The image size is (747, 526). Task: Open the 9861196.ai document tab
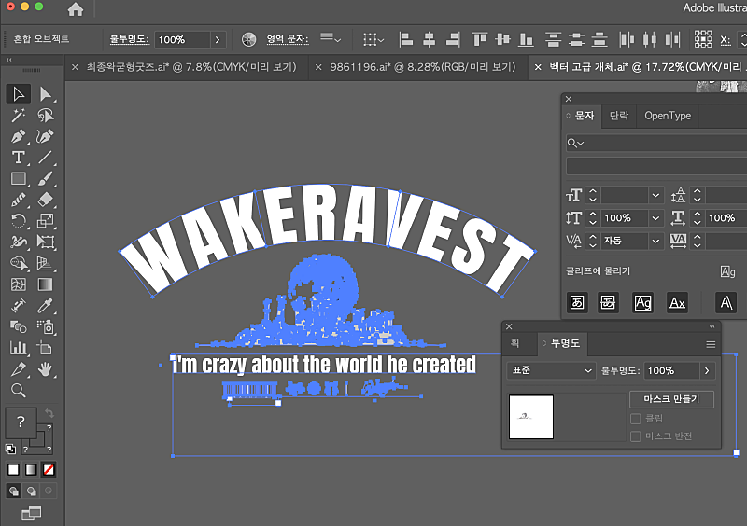[x=422, y=67]
